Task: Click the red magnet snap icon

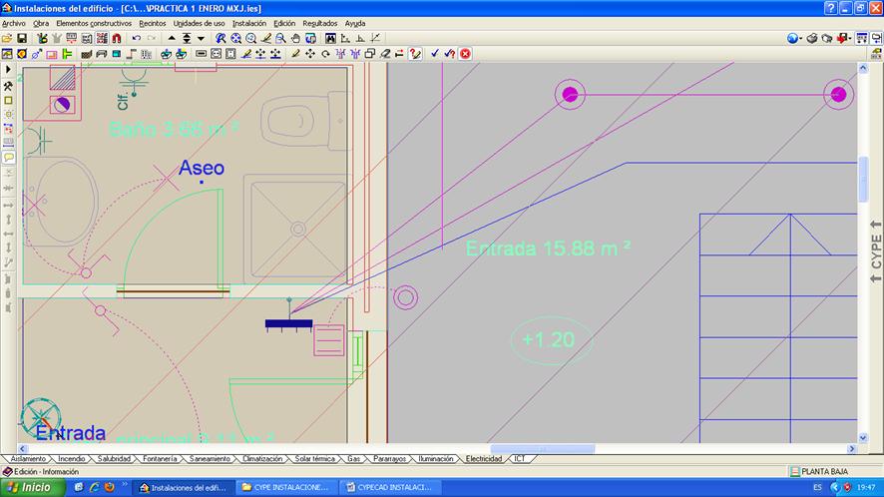Action: coord(117,38)
